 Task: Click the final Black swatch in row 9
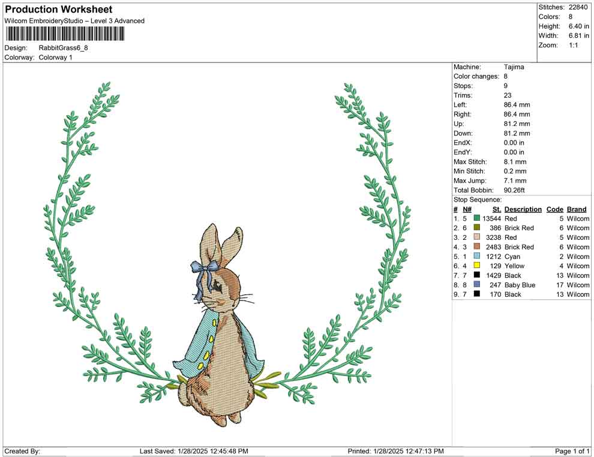pos(477,294)
